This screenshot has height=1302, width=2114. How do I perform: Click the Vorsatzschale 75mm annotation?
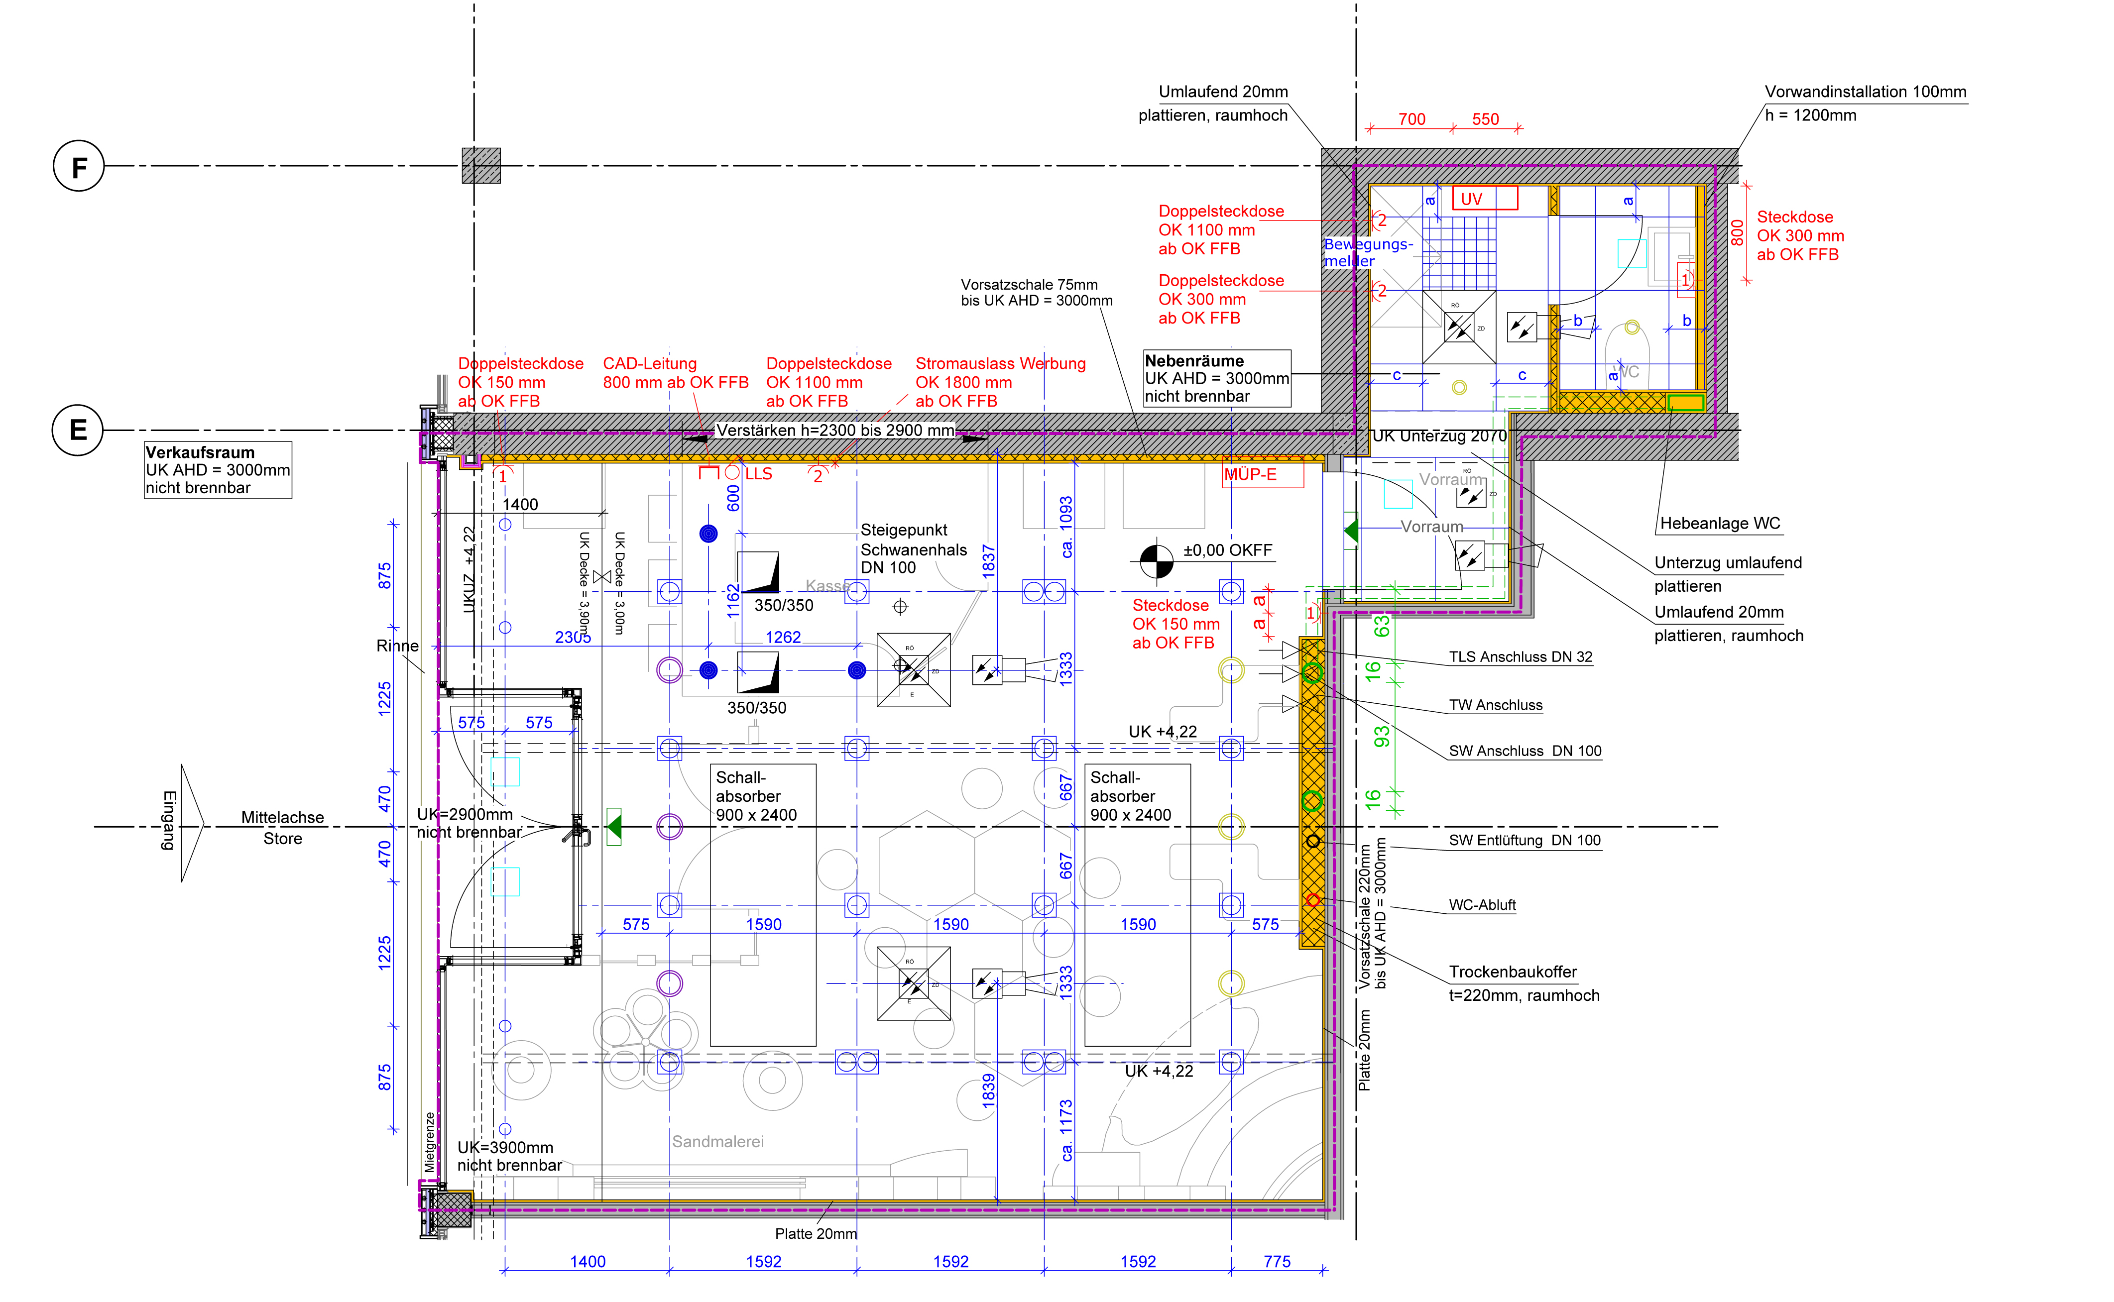click(1036, 293)
